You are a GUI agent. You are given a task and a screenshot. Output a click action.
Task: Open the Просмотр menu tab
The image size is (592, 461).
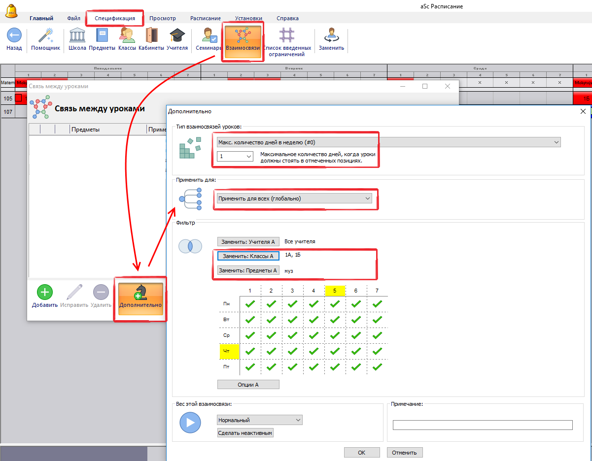[162, 18]
